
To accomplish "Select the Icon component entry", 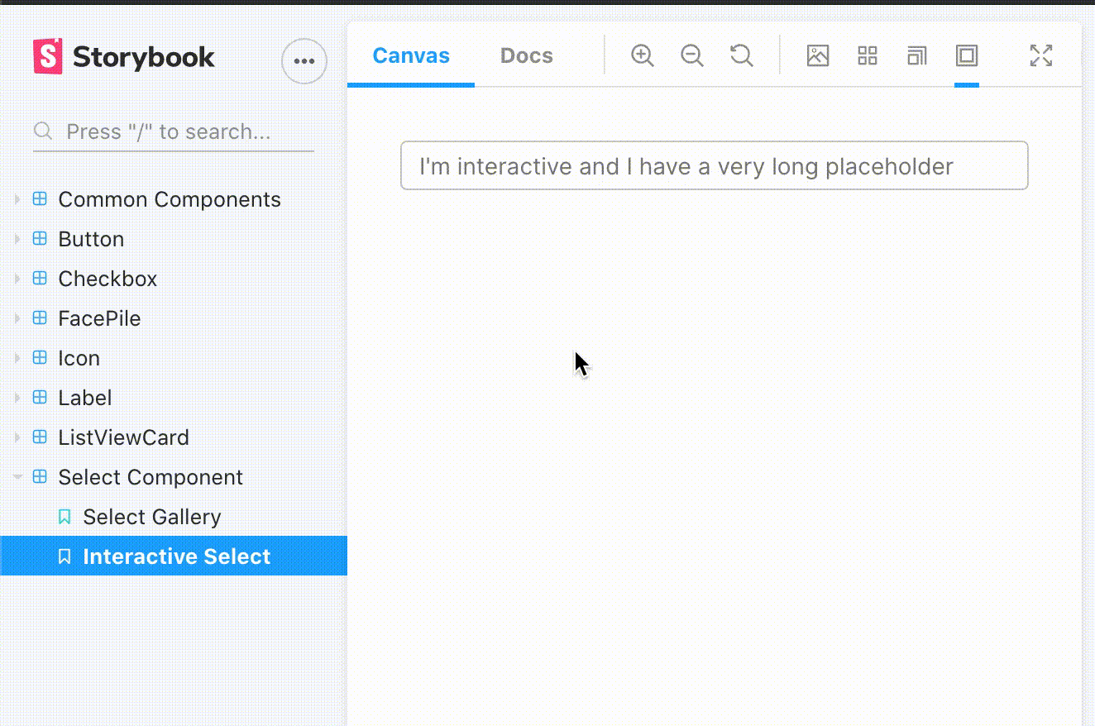I will tap(79, 358).
